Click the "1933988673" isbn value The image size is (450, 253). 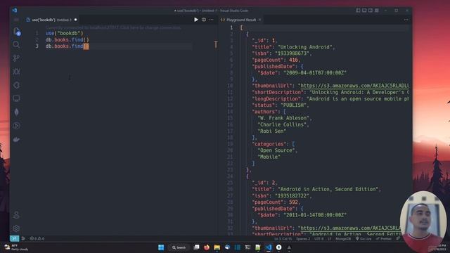coord(292,53)
